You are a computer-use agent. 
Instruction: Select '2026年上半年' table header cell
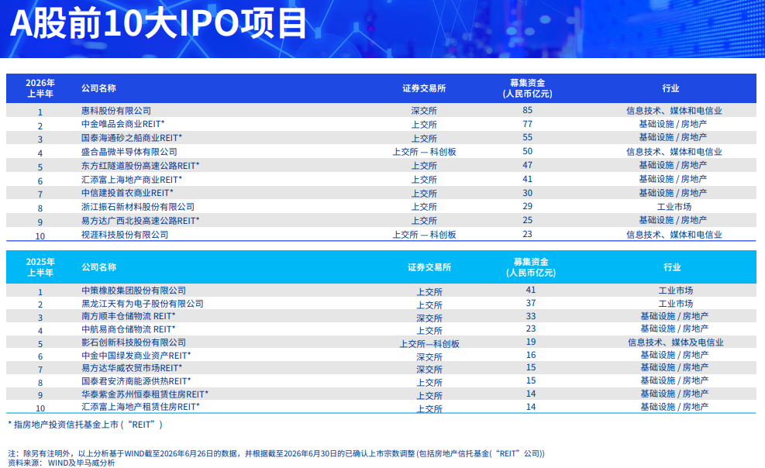pos(40,88)
